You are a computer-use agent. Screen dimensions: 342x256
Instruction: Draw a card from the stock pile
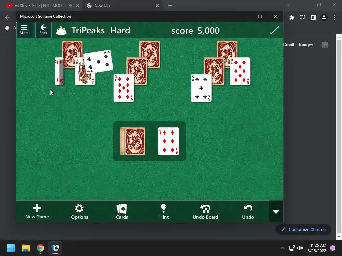pyautogui.click(x=133, y=141)
